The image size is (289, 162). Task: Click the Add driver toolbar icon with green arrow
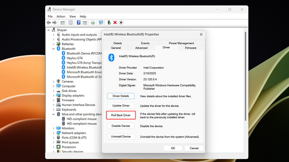click(109, 22)
